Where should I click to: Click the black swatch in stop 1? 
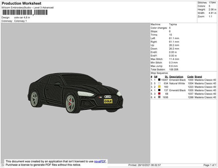coord(159,80)
